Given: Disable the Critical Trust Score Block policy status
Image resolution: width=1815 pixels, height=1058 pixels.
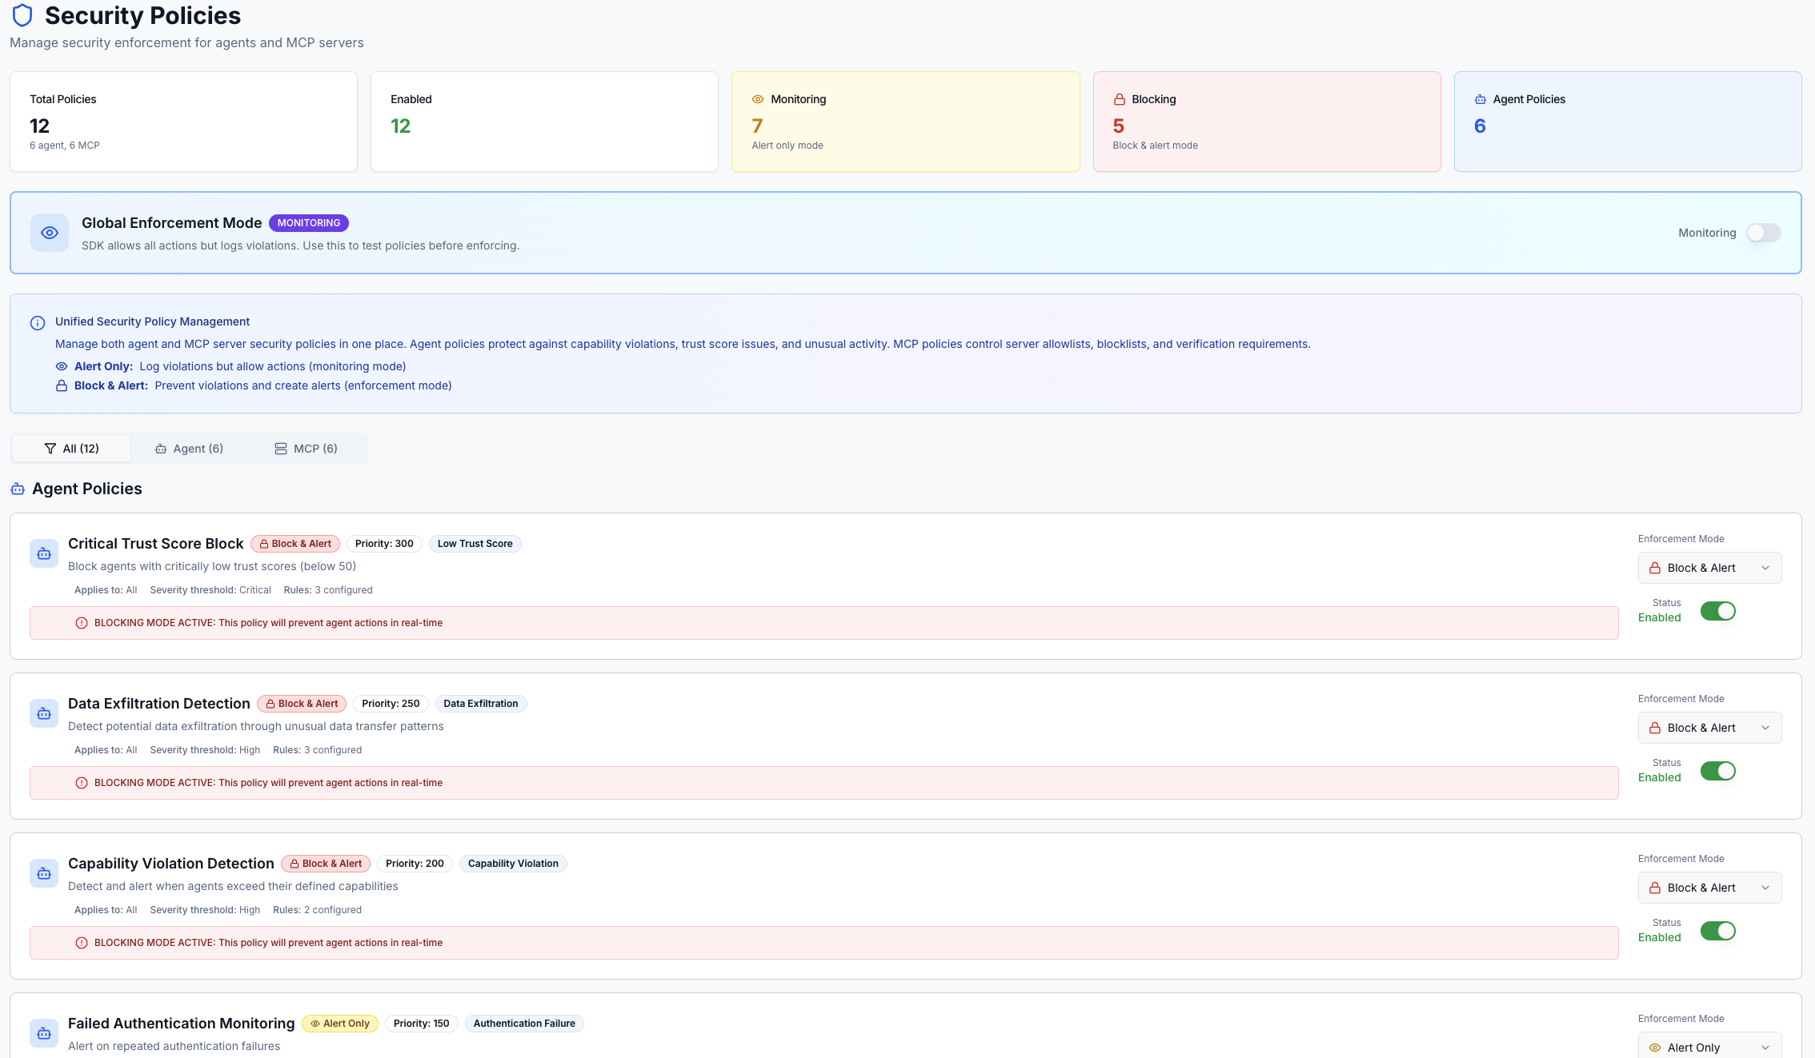Looking at the screenshot, I should click(x=1717, y=611).
